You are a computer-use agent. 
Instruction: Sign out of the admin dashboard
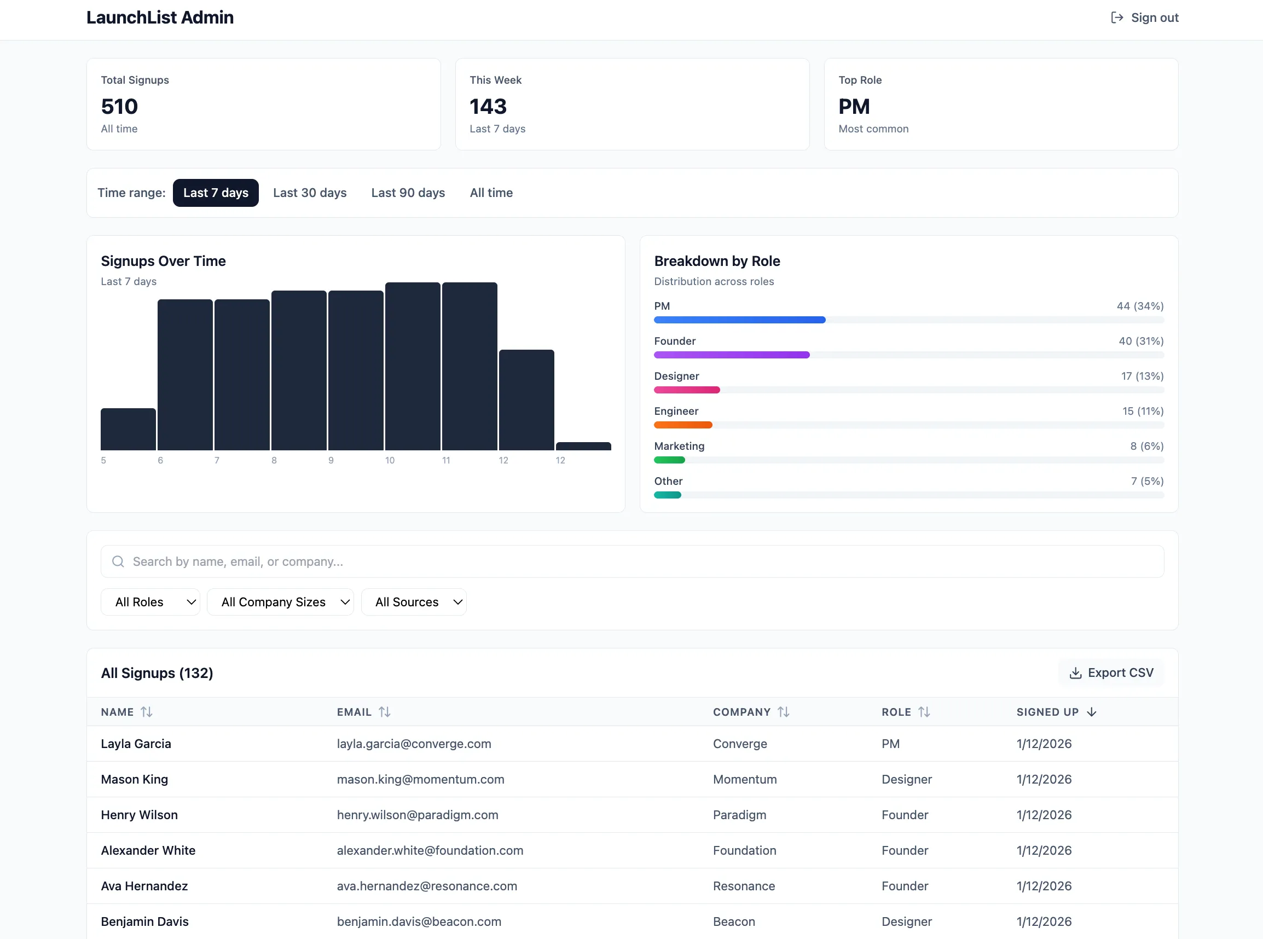coord(1144,18)
